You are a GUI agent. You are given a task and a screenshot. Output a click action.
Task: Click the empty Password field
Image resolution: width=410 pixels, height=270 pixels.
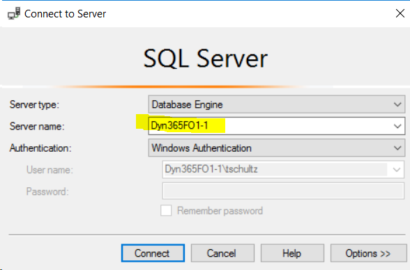pos(283,191)
